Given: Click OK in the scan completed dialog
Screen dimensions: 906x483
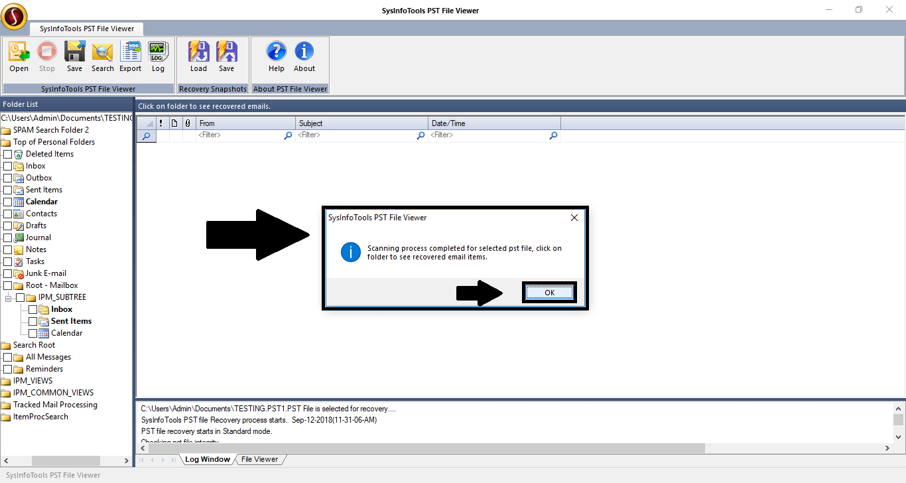Looking at the screenshot, I should (x=549, y=293).
